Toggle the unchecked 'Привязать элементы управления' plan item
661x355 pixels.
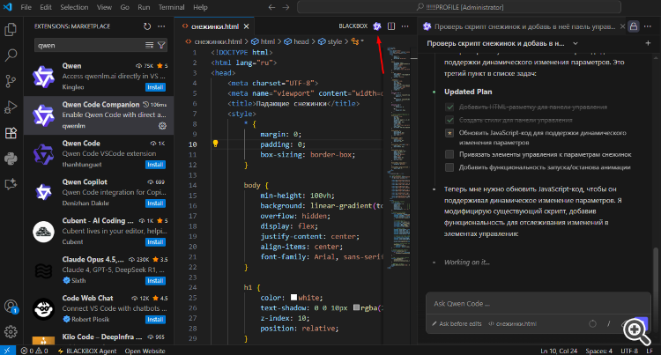[449, 153]
